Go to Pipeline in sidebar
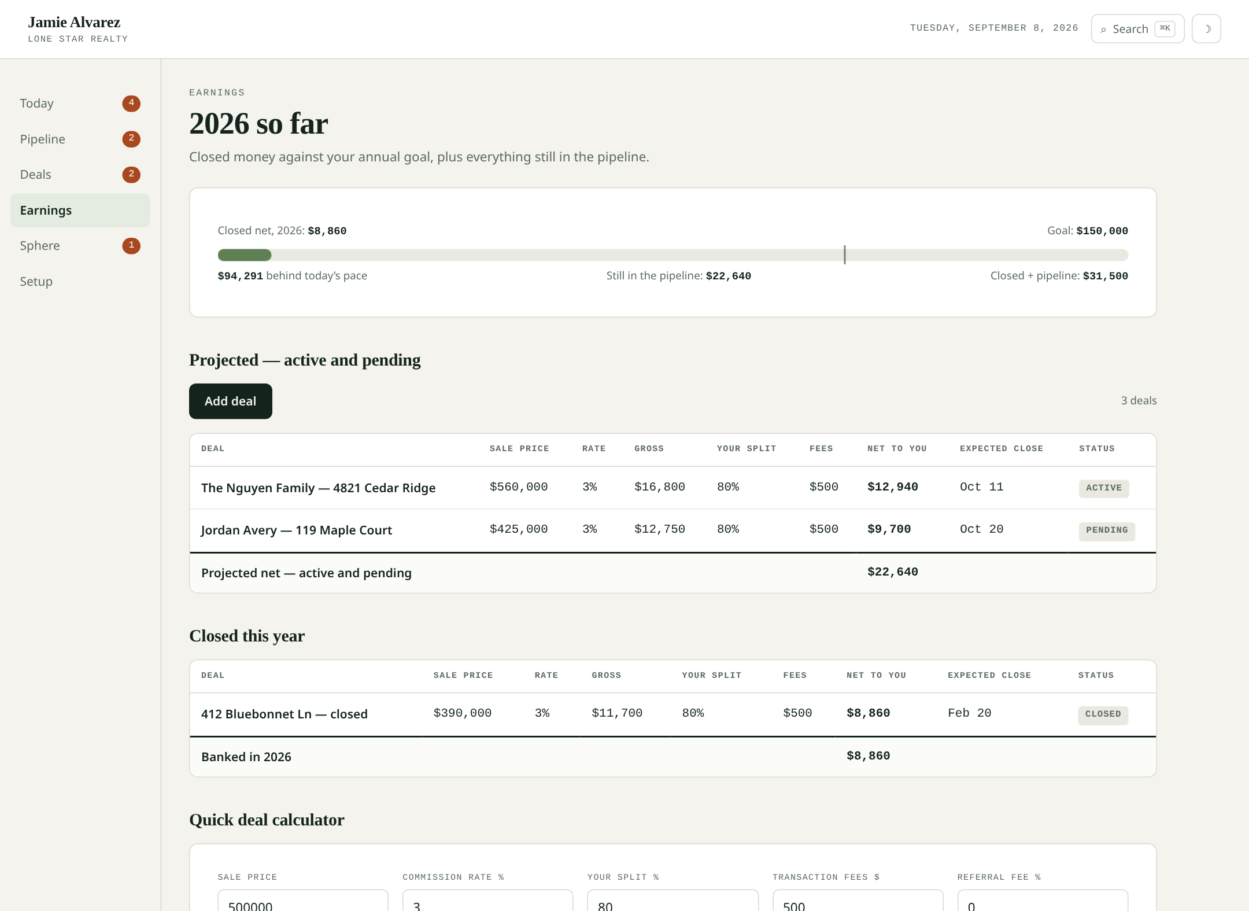1249x911 pixels. (x=80, y=139)
